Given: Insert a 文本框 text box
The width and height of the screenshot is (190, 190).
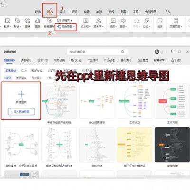Looking at the screenshot, I should coord(86,23).
